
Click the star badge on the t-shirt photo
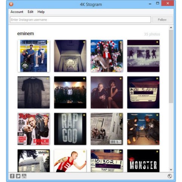coord(48,79)
